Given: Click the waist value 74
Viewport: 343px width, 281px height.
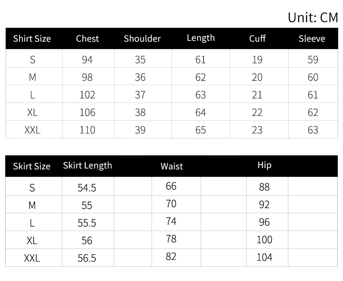Looking at the screenshot, I should coord(171,221).
